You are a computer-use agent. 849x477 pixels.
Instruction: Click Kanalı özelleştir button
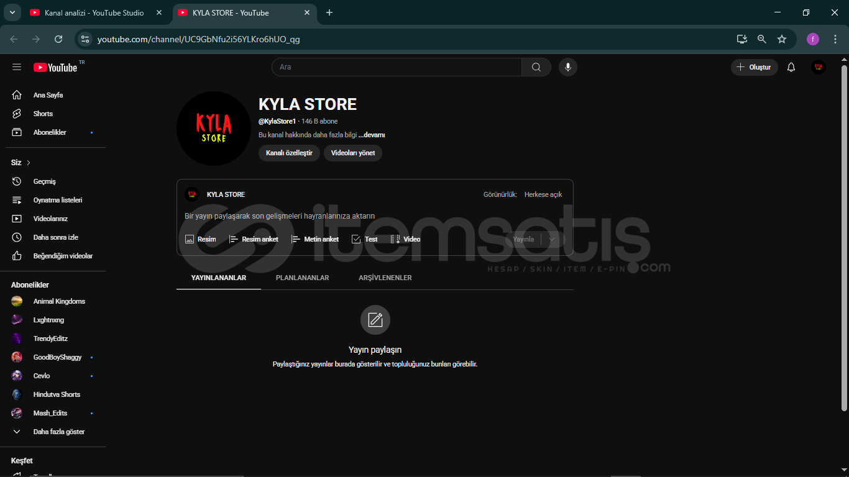pos(289,153)
